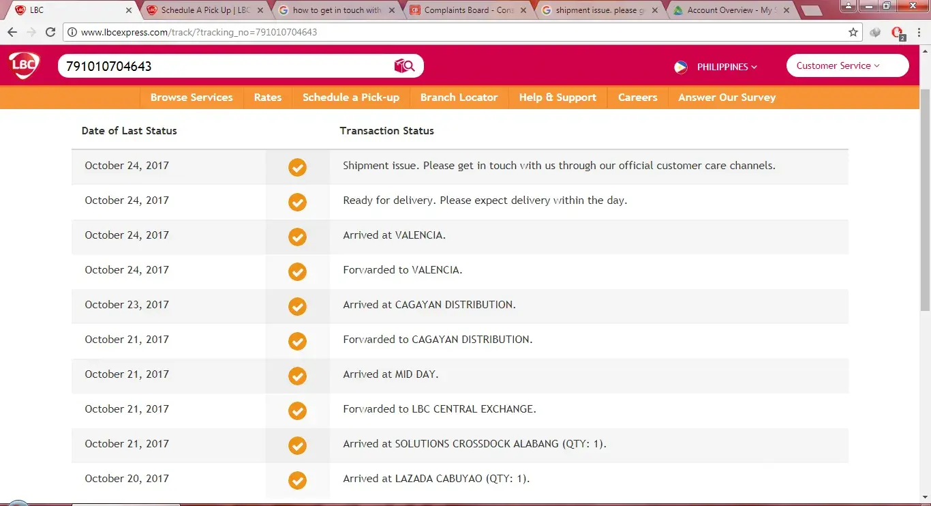
Task: Click the site information icon in address bar
Action: [x=72, y=32]
